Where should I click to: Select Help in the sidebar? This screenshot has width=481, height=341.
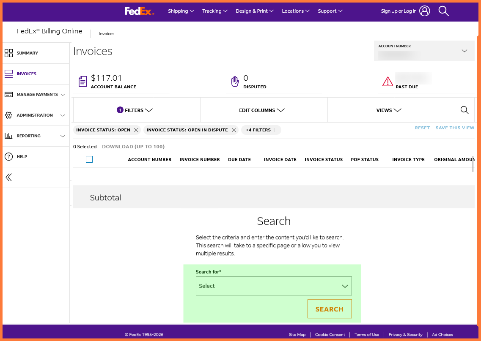click(x=22, y=157)
